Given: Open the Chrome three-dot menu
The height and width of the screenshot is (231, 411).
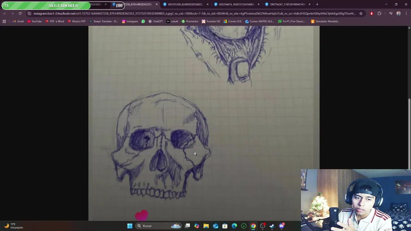Looking at the screenshot, I should point(407,13).
